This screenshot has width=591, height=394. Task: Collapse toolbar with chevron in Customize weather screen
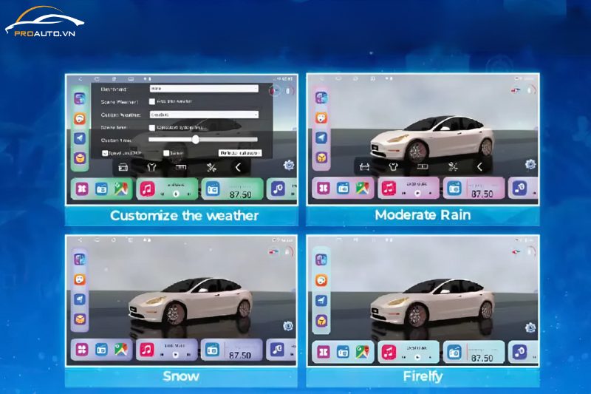(238, 168)
